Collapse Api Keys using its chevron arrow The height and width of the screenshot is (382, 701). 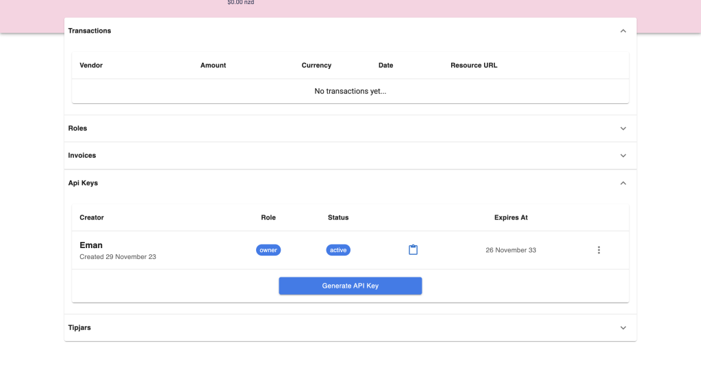[x=623, y=183]
